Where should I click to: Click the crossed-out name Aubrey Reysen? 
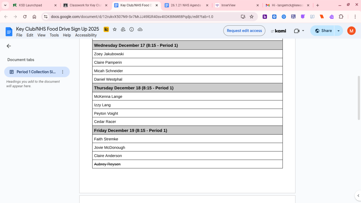coord(107,164)
